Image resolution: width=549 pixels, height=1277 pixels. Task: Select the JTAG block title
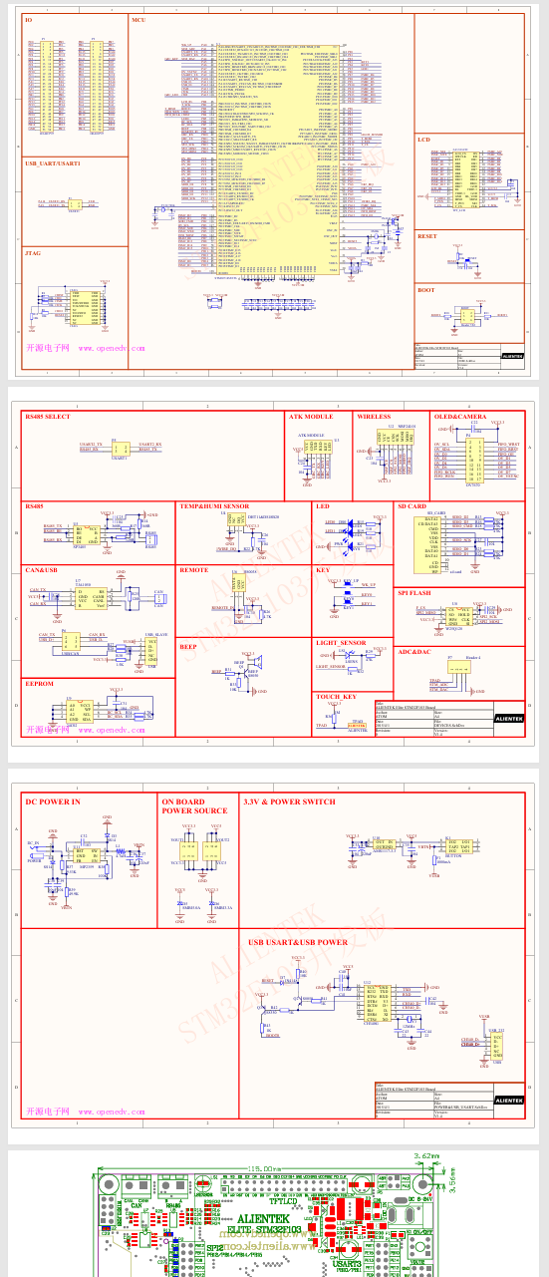click(33, 254)
